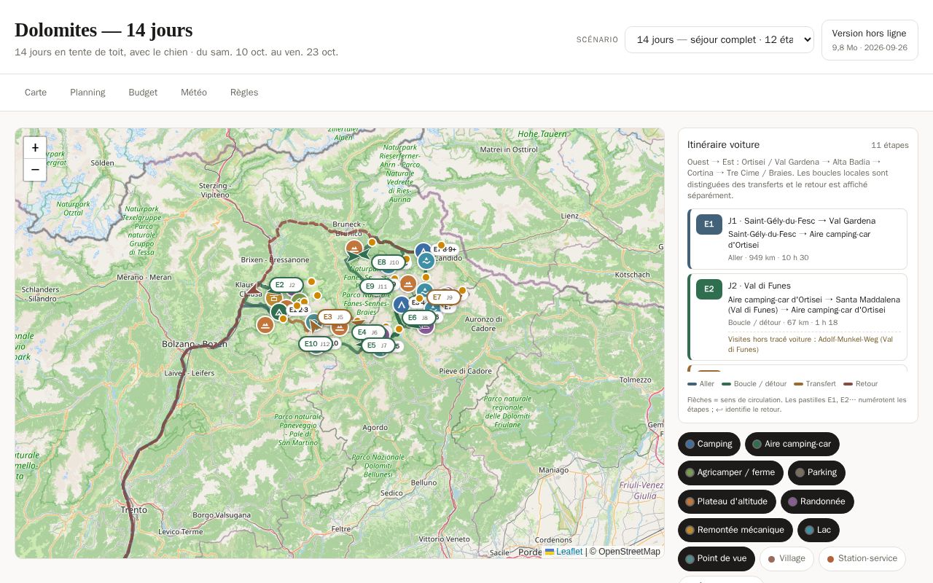Switch to the Planning tab

(x=87, y=93)
